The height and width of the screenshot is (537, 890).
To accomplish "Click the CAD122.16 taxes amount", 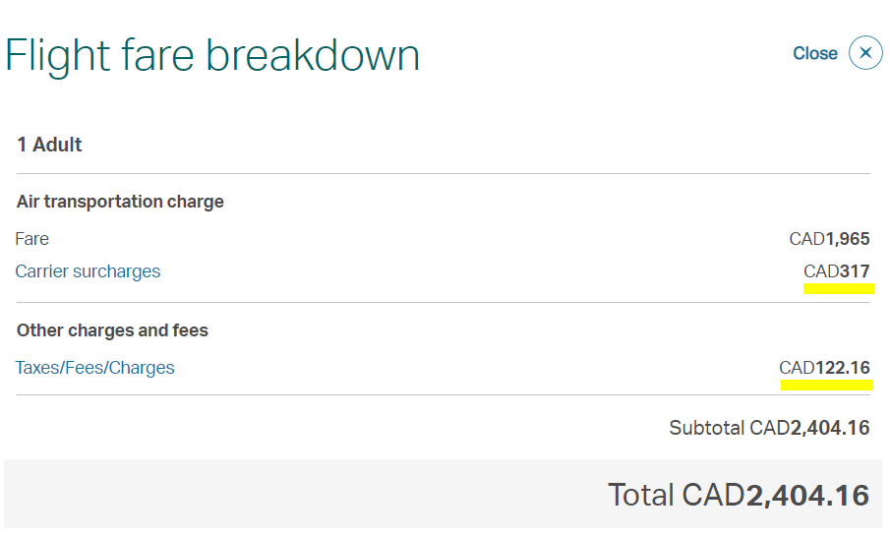I will (x=824, y=368).
